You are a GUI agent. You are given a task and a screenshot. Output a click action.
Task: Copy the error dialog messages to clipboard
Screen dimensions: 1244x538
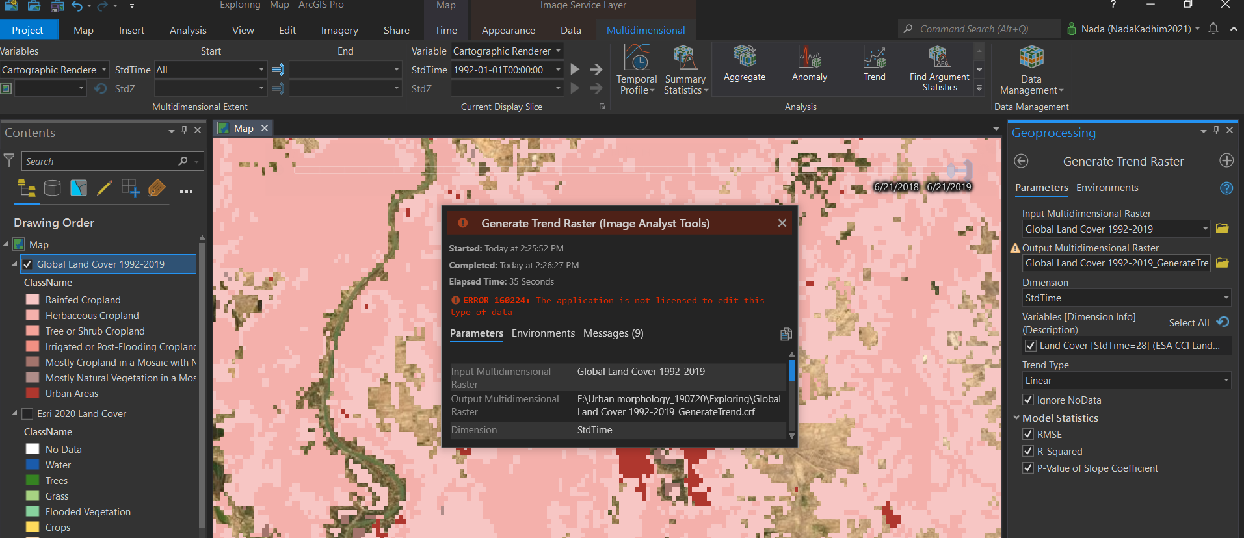[786, 334]
